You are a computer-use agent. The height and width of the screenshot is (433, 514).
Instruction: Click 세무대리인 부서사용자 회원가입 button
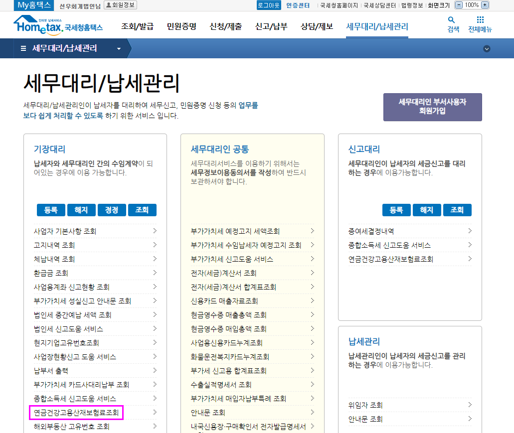pyautogui.click(x=432, y=107)
